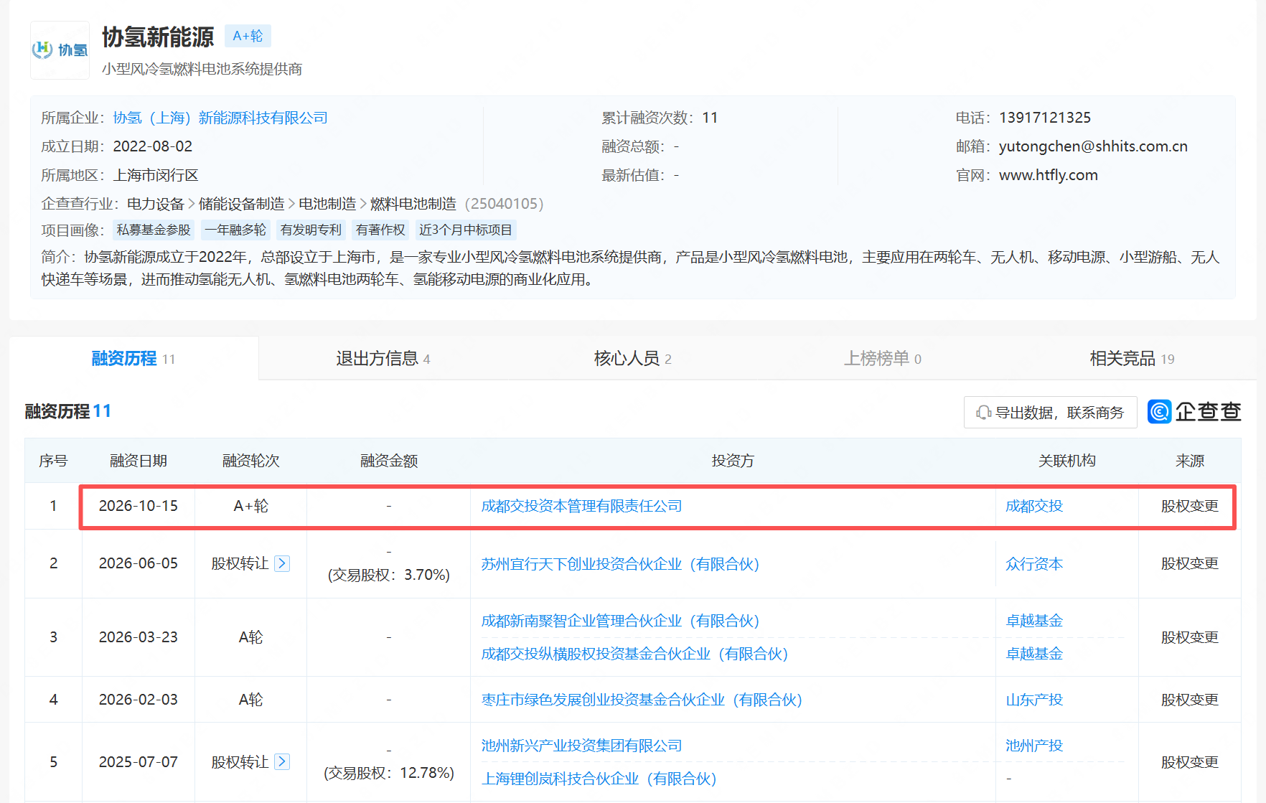Open 苏州宜行天下创业投资合伙企业 link
The image size is (1266, 803).
point(620,564)
